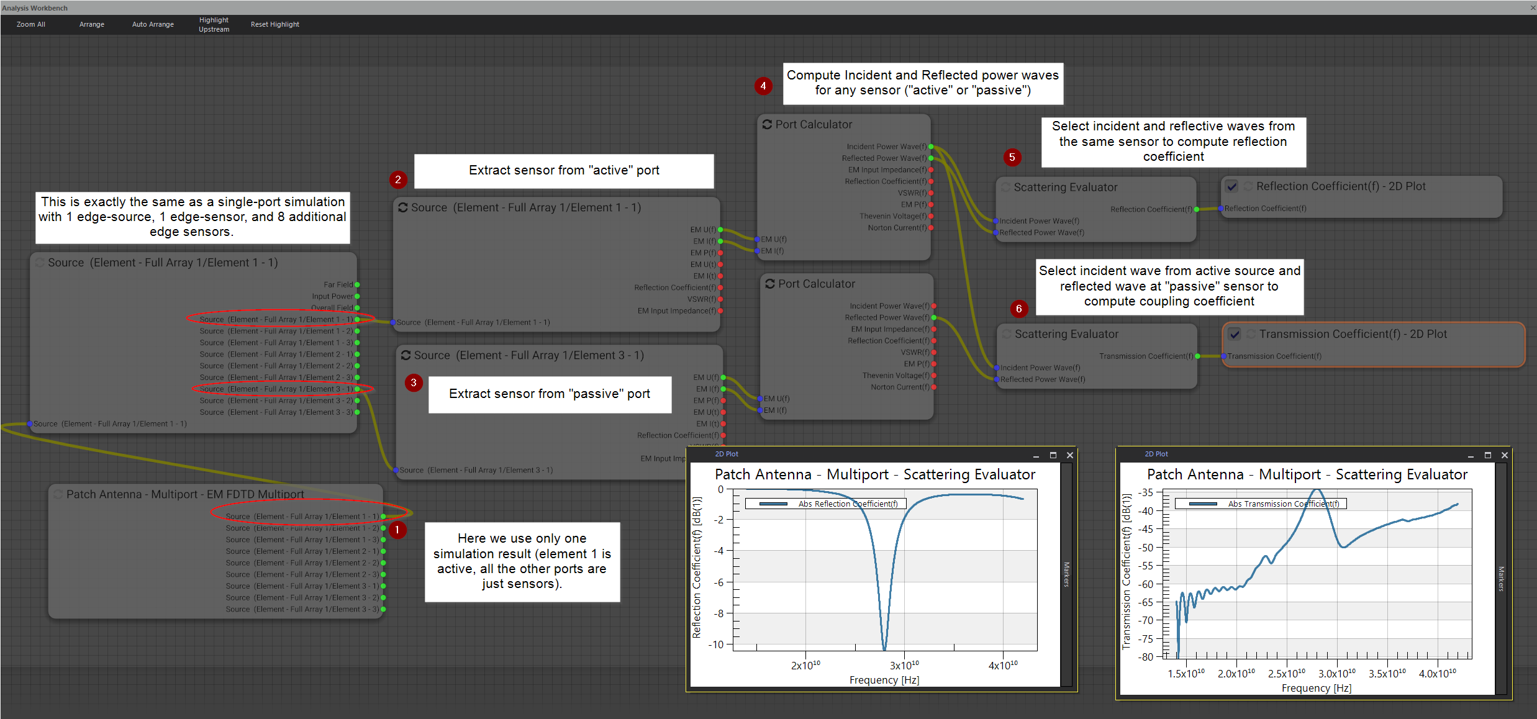Uncheck the Transmission Coefficient(f) - 2D Plot checkbox
The width and height of the screenshot is (1537, 719).
point(1234,334)
